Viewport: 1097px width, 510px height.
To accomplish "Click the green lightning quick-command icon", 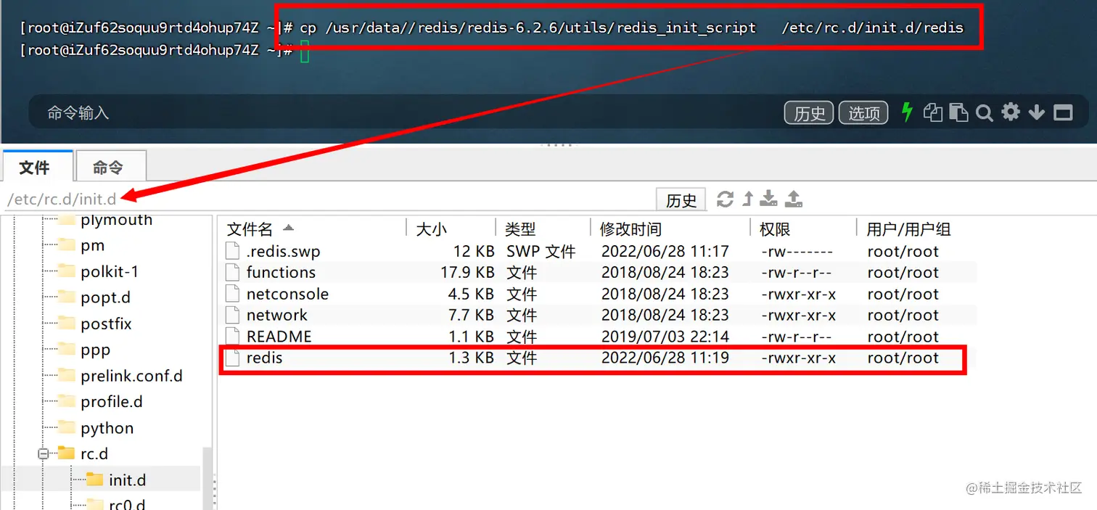I will click(906, 112).
